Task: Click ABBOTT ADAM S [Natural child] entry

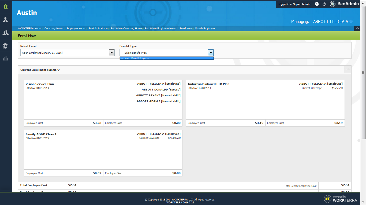Action: [x=159, y=101]
